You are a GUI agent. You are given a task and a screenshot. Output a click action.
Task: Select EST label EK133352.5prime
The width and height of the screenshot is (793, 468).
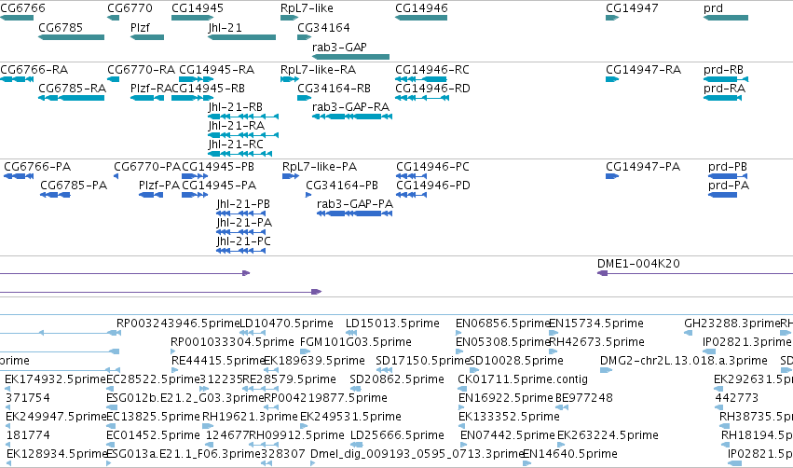(510, 417)
